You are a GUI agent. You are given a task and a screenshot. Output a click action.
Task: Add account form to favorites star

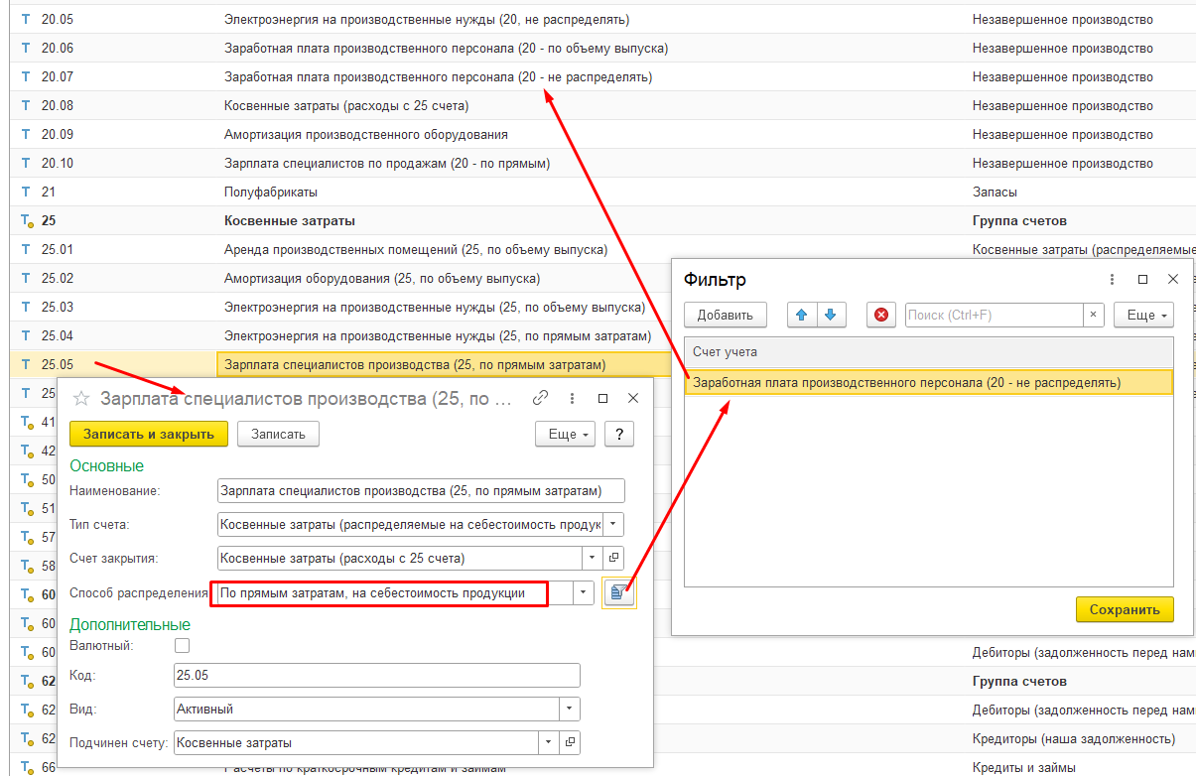(81, 398)
